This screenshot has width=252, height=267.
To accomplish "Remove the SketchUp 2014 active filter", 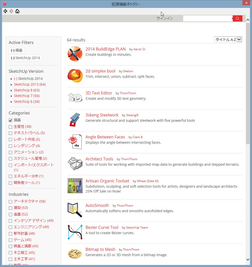I will click(25, 58).
